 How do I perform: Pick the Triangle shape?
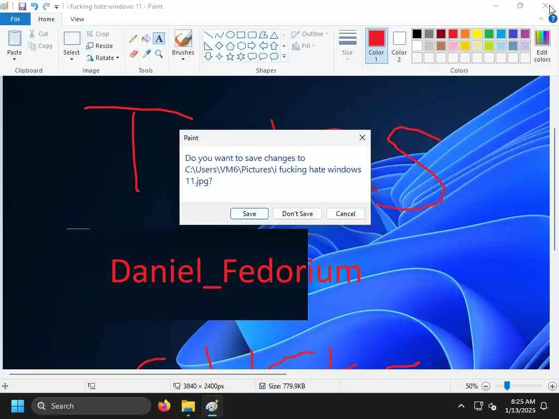click(x=274, y=35)
